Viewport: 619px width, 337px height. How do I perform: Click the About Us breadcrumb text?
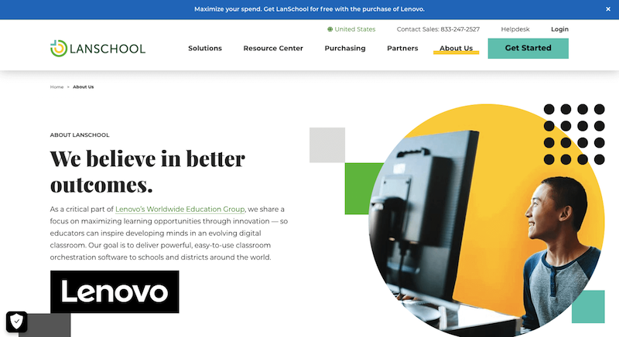click(x=84, y=87)
